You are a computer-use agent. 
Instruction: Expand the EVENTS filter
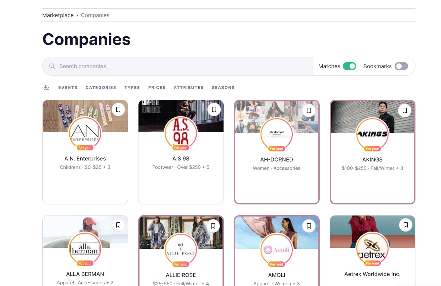(x=68, y=88)
